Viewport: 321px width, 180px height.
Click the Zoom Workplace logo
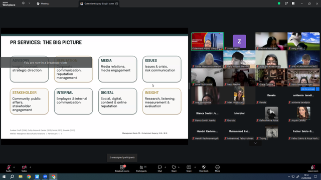tap(9, 4)
